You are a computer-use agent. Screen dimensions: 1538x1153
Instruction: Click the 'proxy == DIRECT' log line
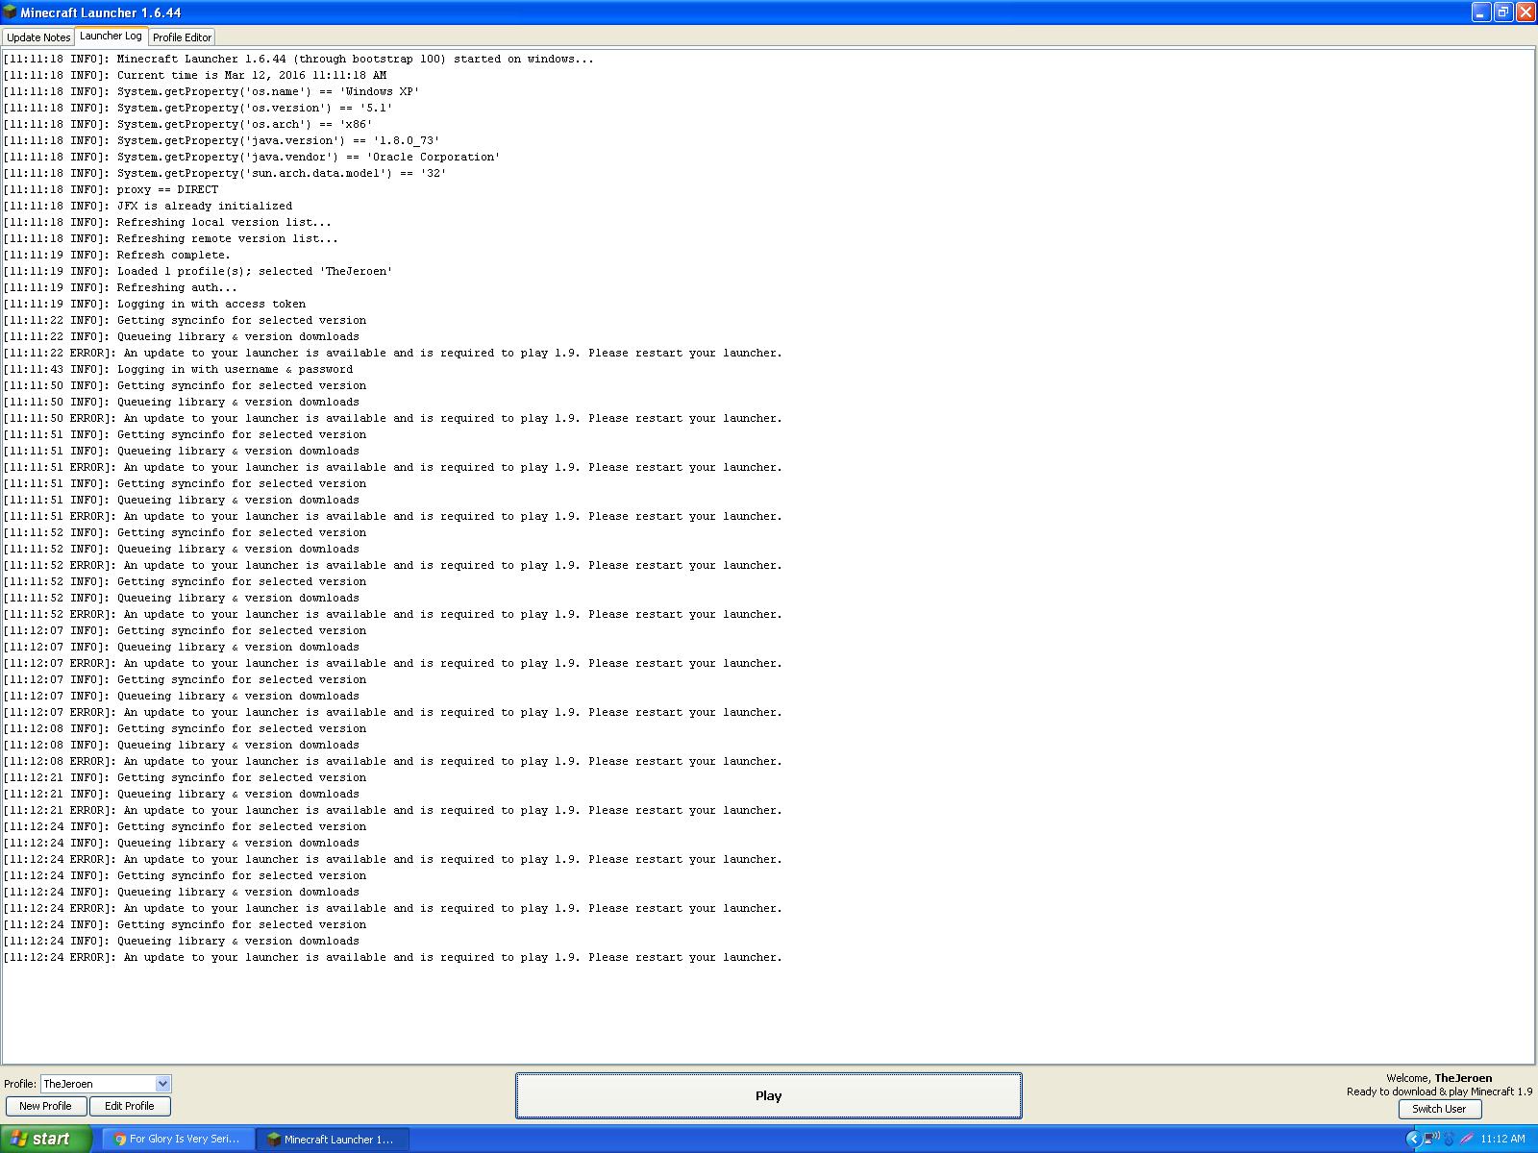[112, 189]
